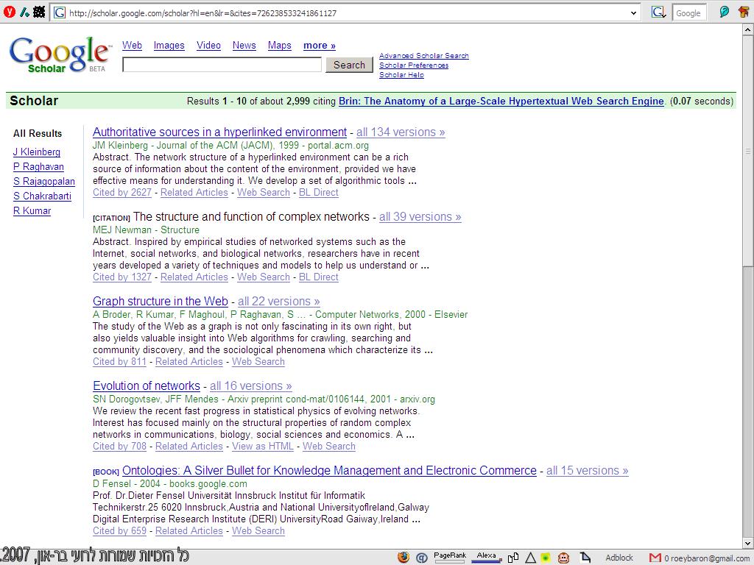
Task: Click the Greasemonkey monkey icon
Action: click(x=563, y=558)
